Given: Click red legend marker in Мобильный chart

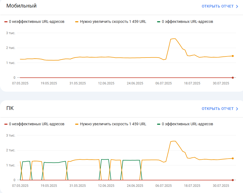Looking at the screenshot, I should (6, 22).
